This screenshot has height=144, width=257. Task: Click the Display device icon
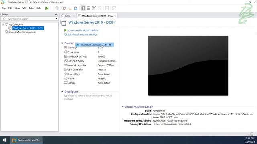tap(65, 83)
